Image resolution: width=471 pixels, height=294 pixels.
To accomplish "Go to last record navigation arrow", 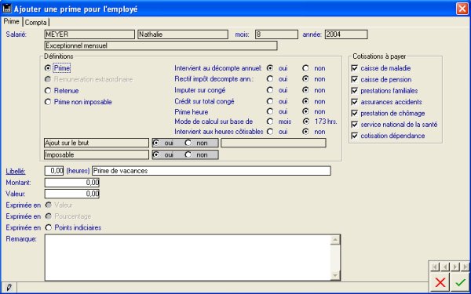I will coord(465,267).
